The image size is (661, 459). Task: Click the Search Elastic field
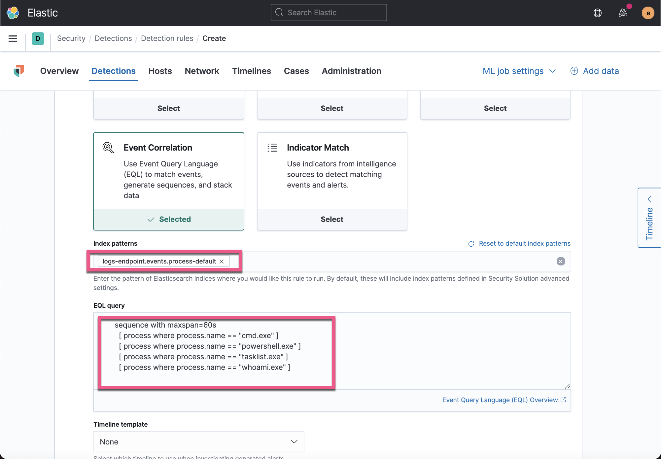pyautogui.click(x=329, y=12)
